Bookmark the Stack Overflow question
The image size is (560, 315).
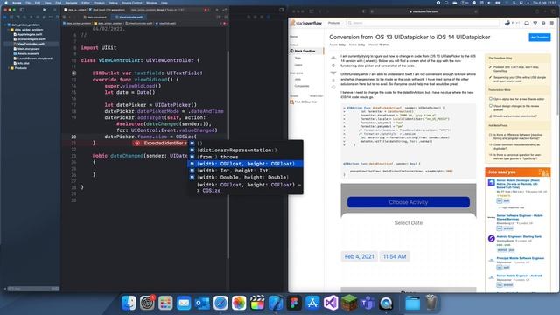pyautogui.click(x=333, y=80)
